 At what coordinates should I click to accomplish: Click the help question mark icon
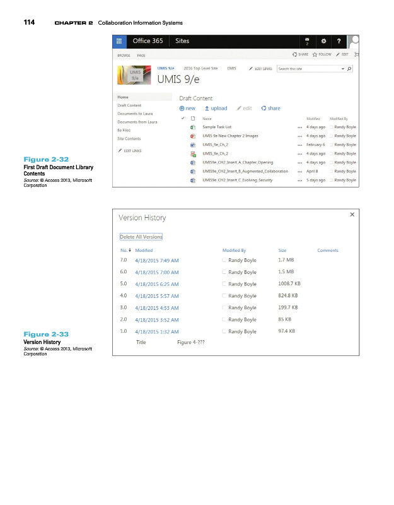pos(340,41)
